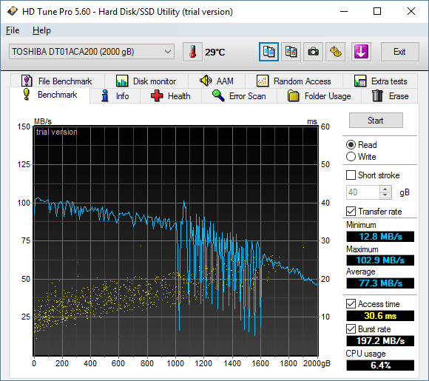Expand the TOSHIBA DT01ACA200 drive dropdown
429x381 pixels.
(92, 52)
